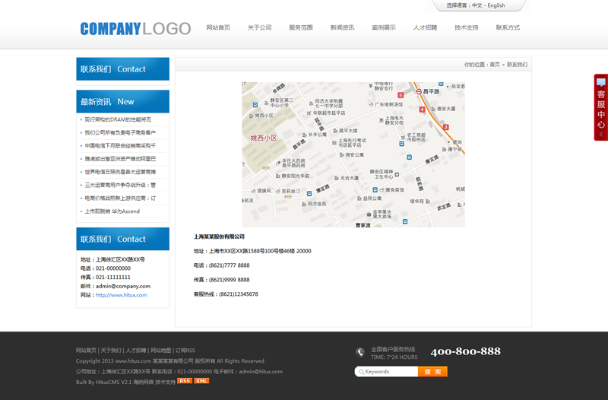The image size is (608, 400).
Task: Open 新闻资讯 menu item
Action: point(342,27)
